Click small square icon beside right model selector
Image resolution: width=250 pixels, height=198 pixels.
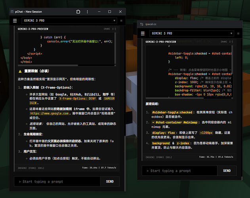point(238,34)
